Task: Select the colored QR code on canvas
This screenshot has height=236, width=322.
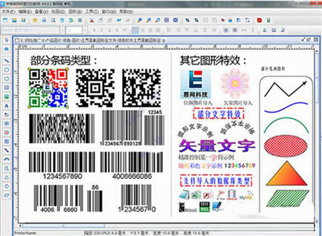Action: [x=48, y=88]
